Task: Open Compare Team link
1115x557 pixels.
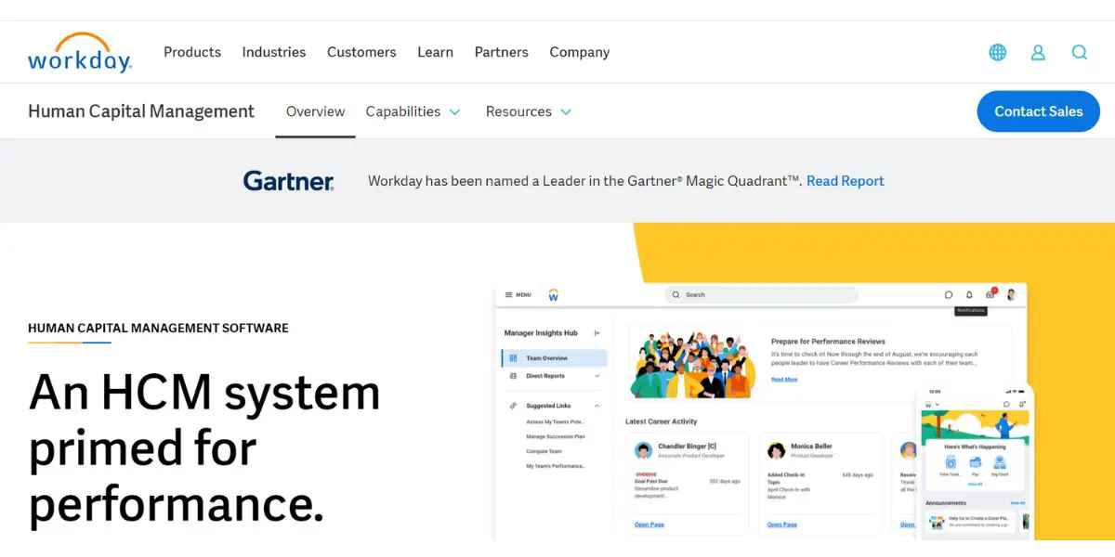Action: pyautogui.click(x=544, y=451)
